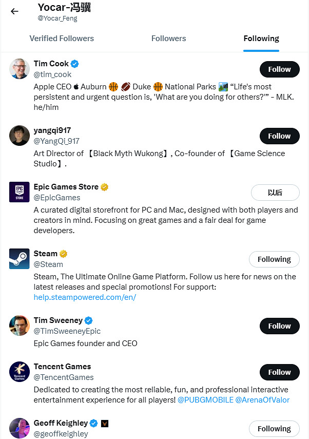
Task: Follow Tim Cook
Action: [x=279, y=69]
